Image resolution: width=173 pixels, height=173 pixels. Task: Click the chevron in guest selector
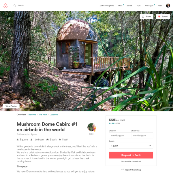tap(150, 146)
